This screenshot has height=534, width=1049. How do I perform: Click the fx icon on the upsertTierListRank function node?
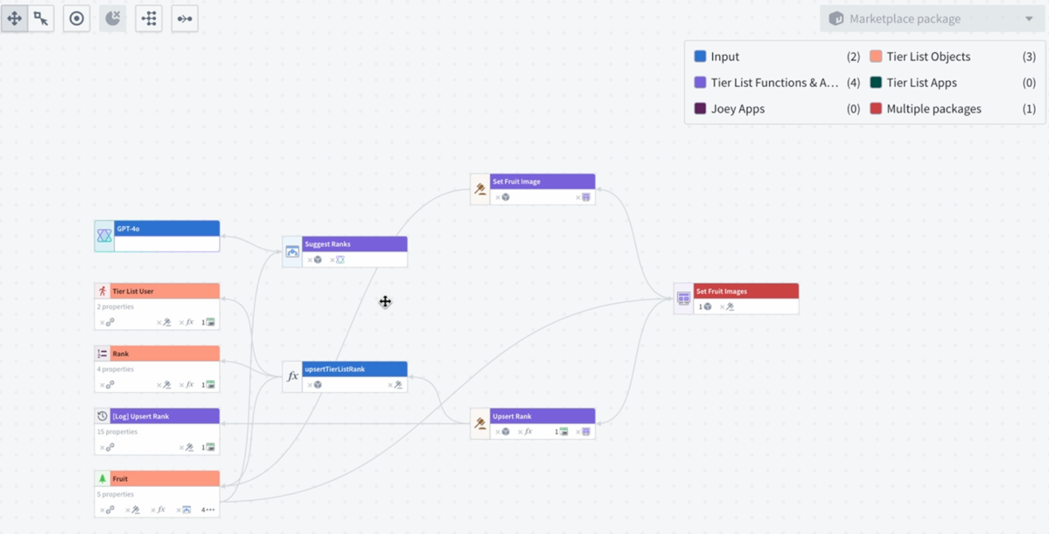291,376
